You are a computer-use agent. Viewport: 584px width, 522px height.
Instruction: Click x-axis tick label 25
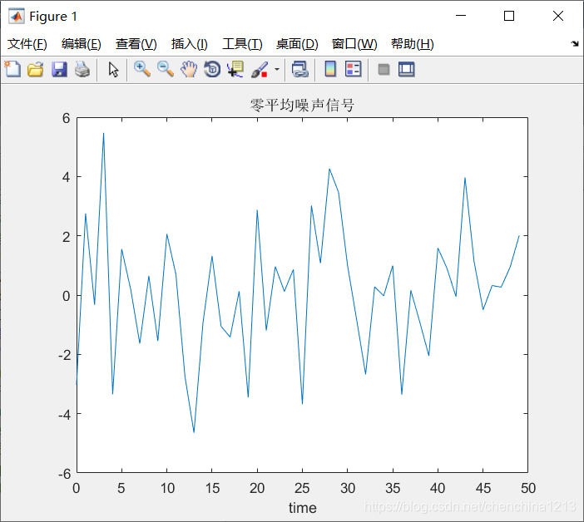(x=302, y=488)
